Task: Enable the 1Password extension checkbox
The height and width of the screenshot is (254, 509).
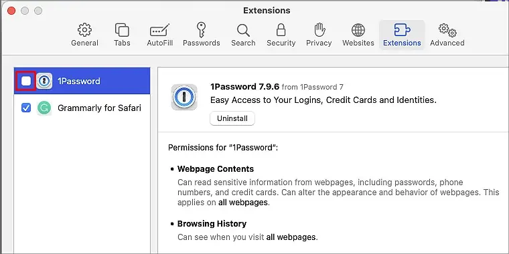Action: [x=26, y=81]
